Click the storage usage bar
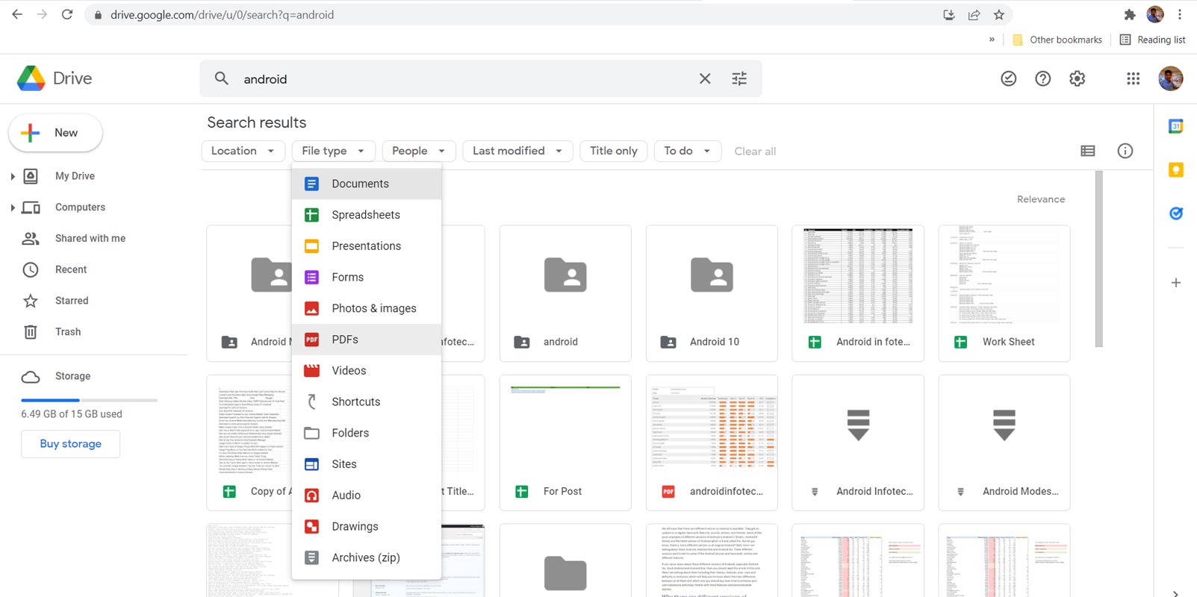1197x597 pixels. [89, 401]
